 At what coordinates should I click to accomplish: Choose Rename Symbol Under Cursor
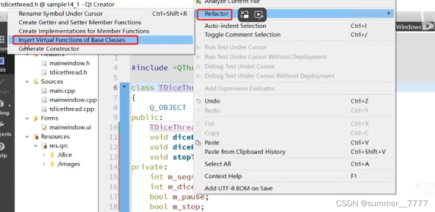coord(100,13)
